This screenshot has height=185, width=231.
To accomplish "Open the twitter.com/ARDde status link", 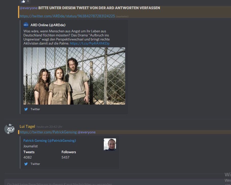I will pyautogui.click(x=67, y=16).
